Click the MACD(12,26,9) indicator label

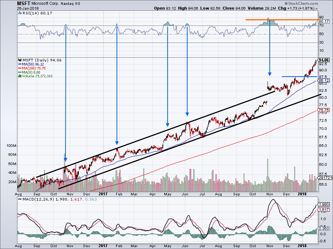click(37, 199)
